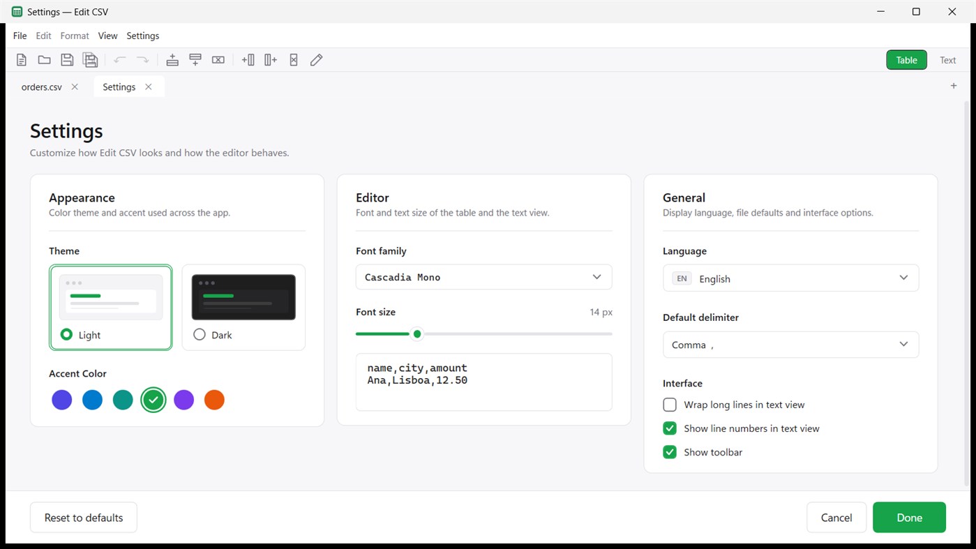Click the delete row icon
976x549 pixels.
click(x=218, y=60)
